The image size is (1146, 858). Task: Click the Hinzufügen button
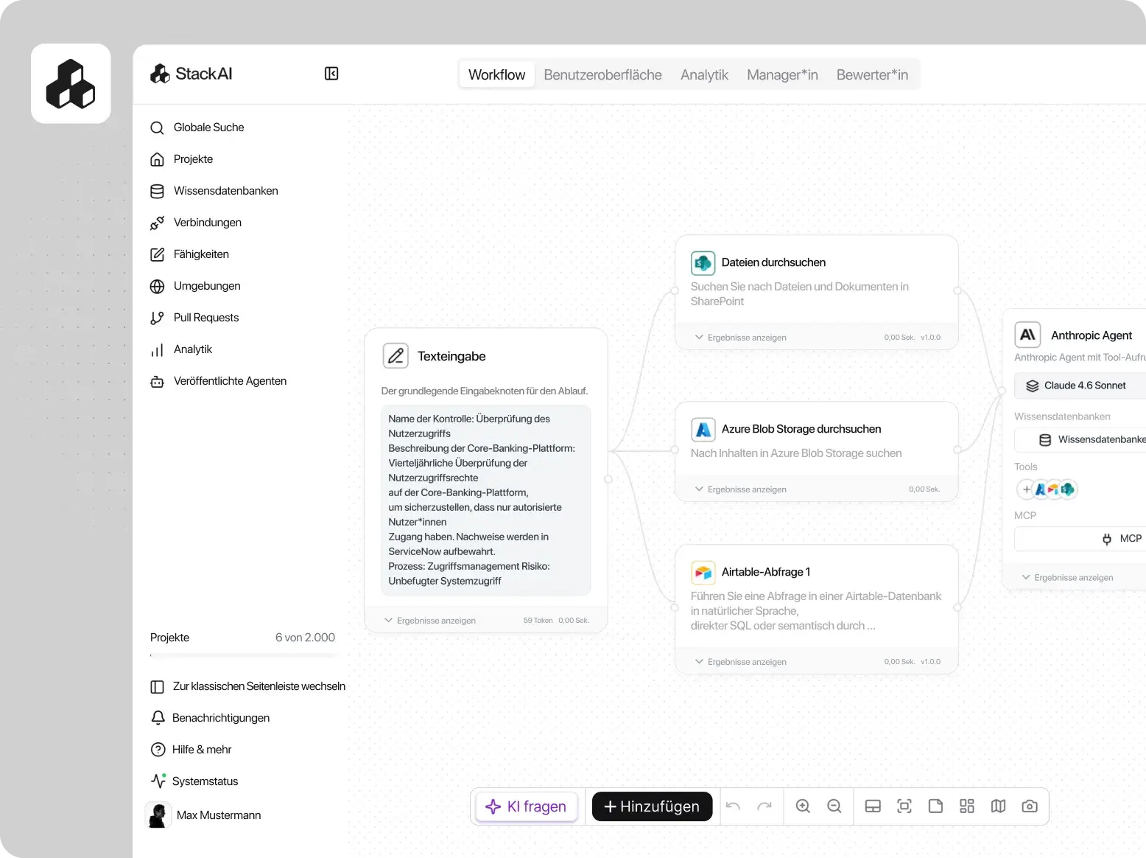point(652,807)
